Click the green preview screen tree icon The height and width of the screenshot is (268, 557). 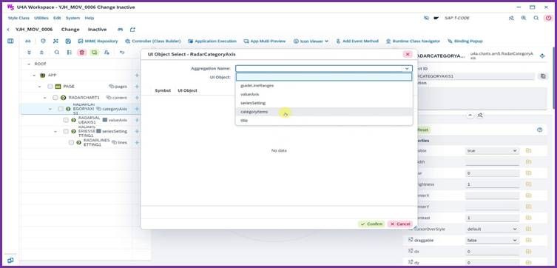(94, 53)
